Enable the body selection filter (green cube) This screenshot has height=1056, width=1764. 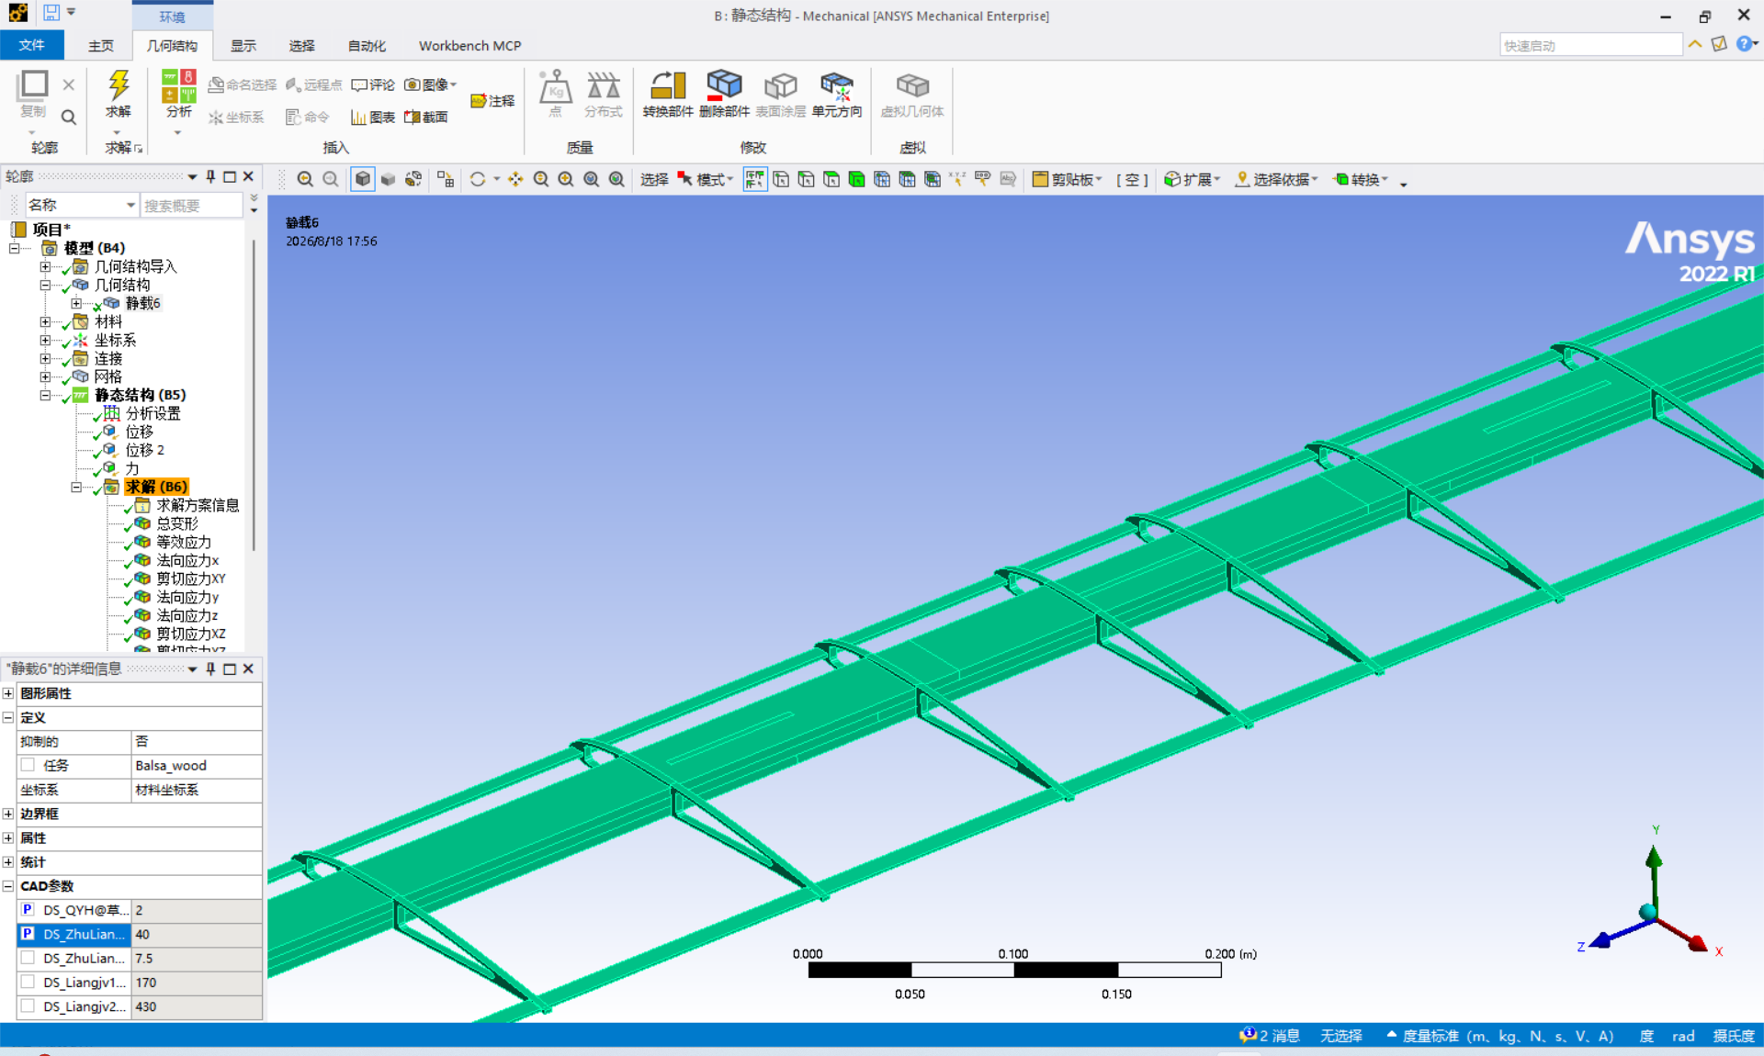[x=856, y=179]
